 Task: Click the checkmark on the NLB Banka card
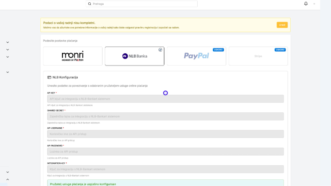160,50
